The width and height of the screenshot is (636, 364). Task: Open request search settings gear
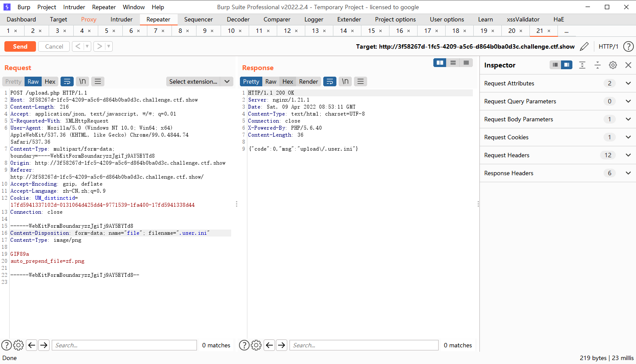pyautogui.click(x=18, y=345)
